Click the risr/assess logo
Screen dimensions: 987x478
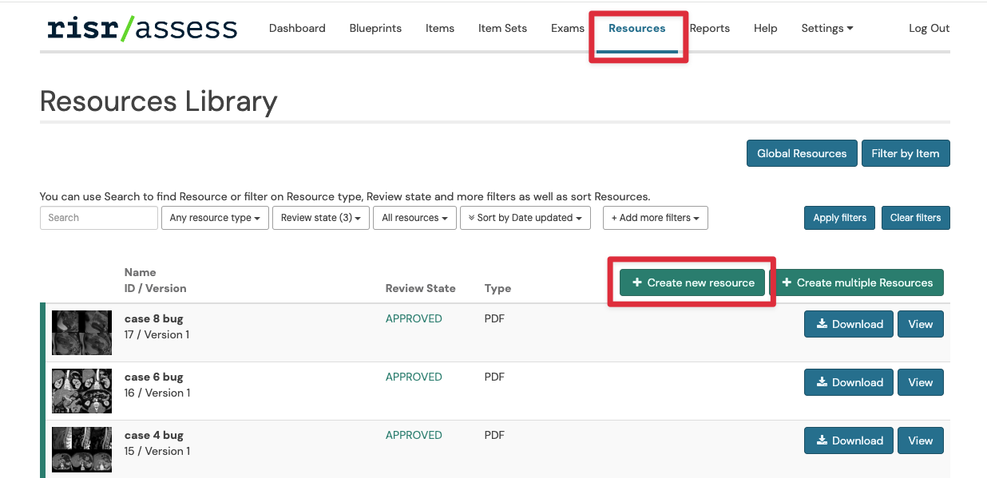pos(141,28)
